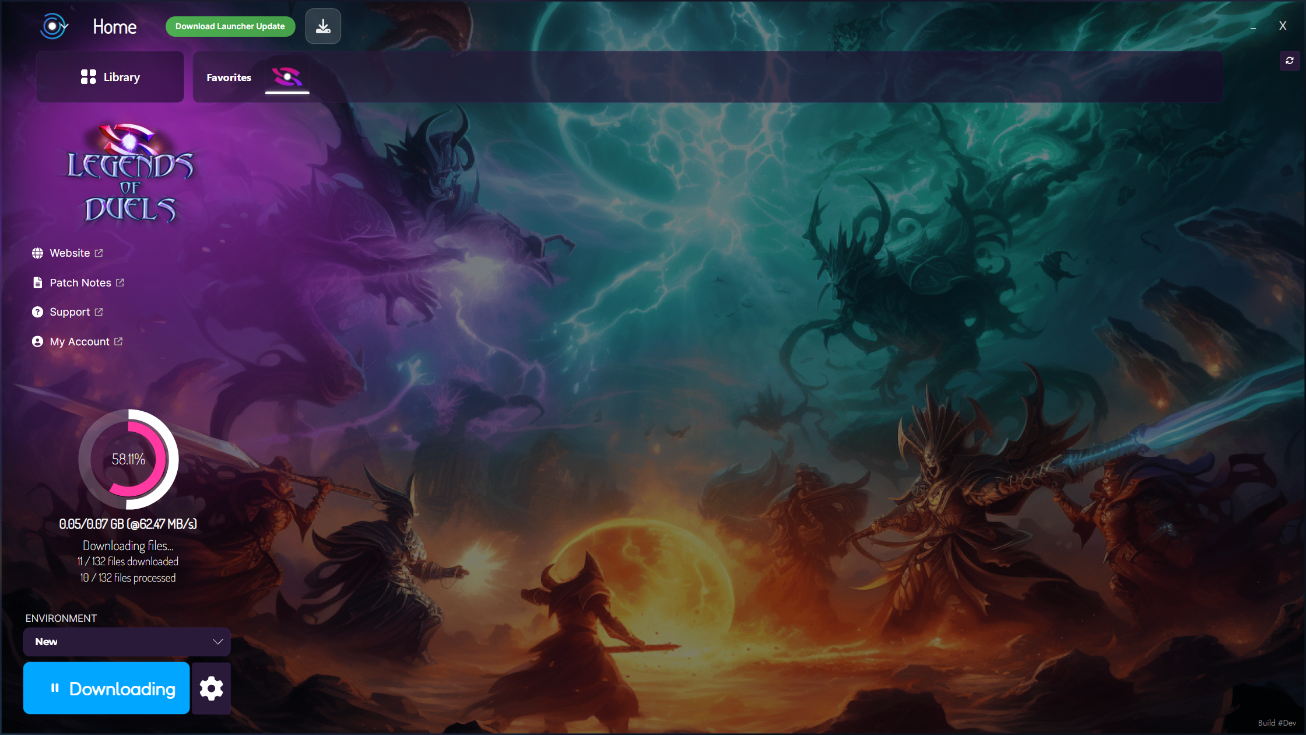Viewport: 1306px width, 735px height.
Task: Click the circular 58.11% download progress ring
Action: tap(128, 459)
